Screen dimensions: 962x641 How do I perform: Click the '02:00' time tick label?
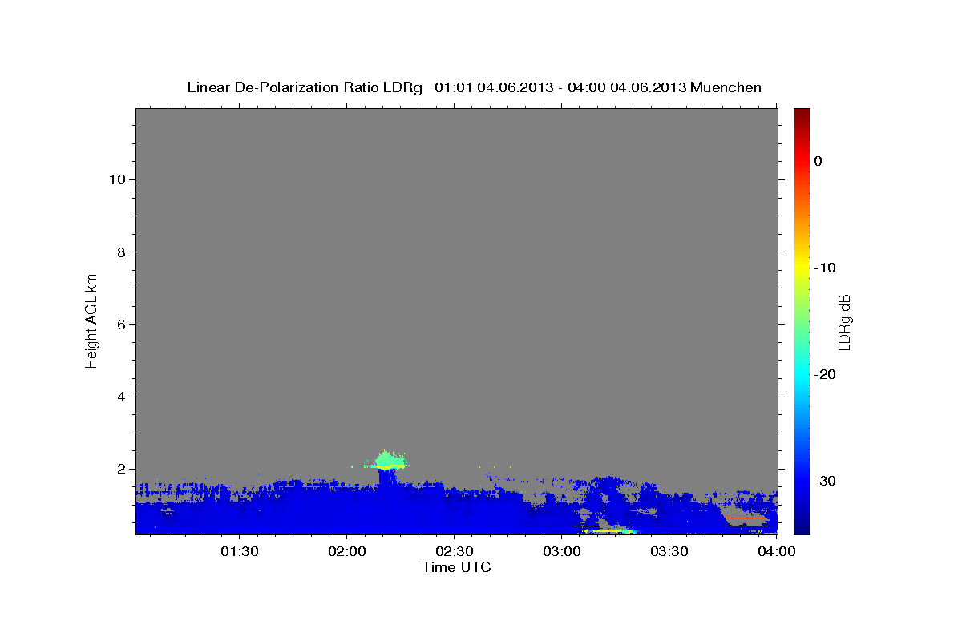pos(347,551)
